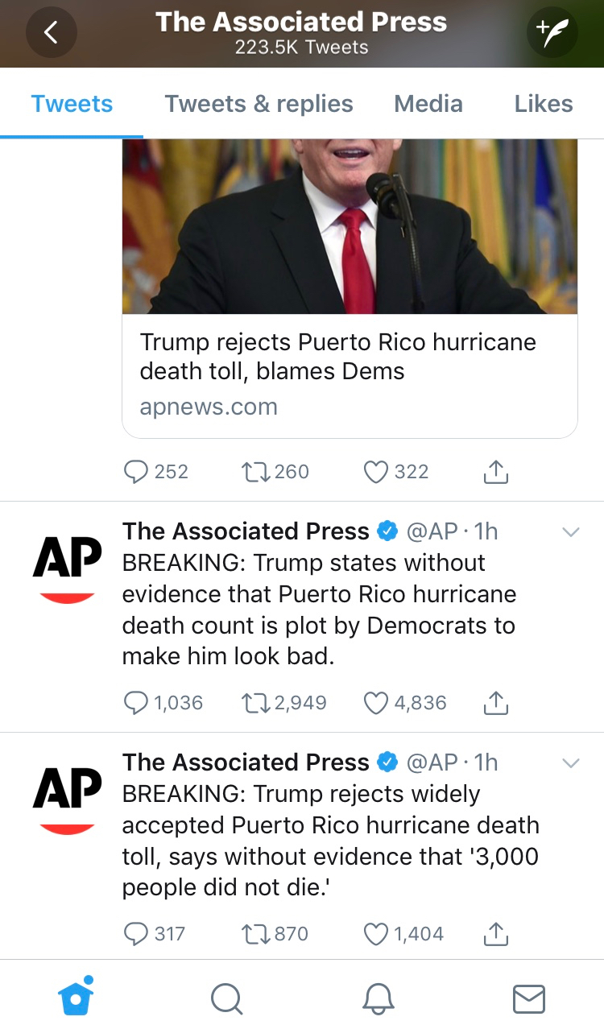Screen dimensions: 604x1029
Task: Tap the back arrow in header
Action: pyautogui.click(x=52, y=32)
